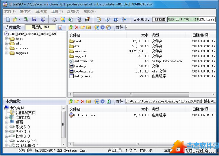This screenshot has width=219, height=156.
Task: Open the 启动(B) menu
Action: click(41, 11)
